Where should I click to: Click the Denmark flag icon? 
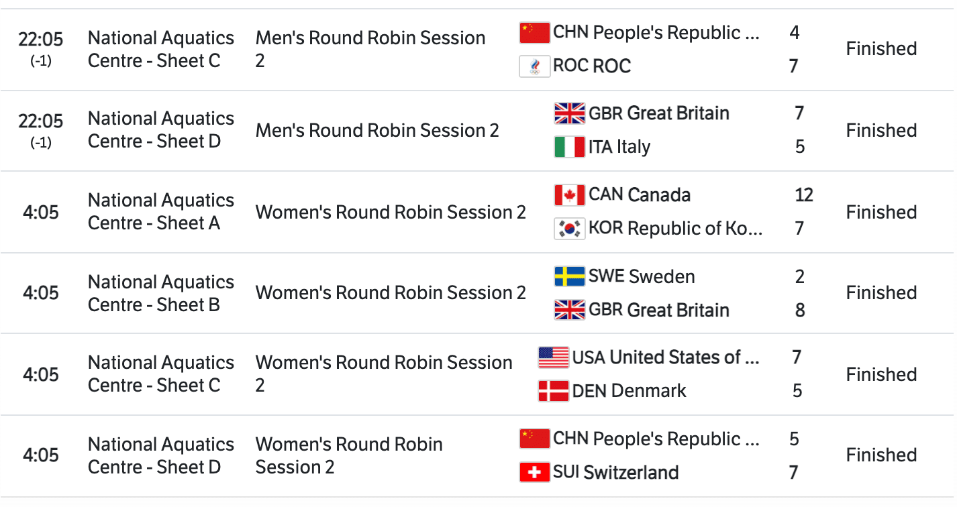pyautogui.click(x=553, y=391)
